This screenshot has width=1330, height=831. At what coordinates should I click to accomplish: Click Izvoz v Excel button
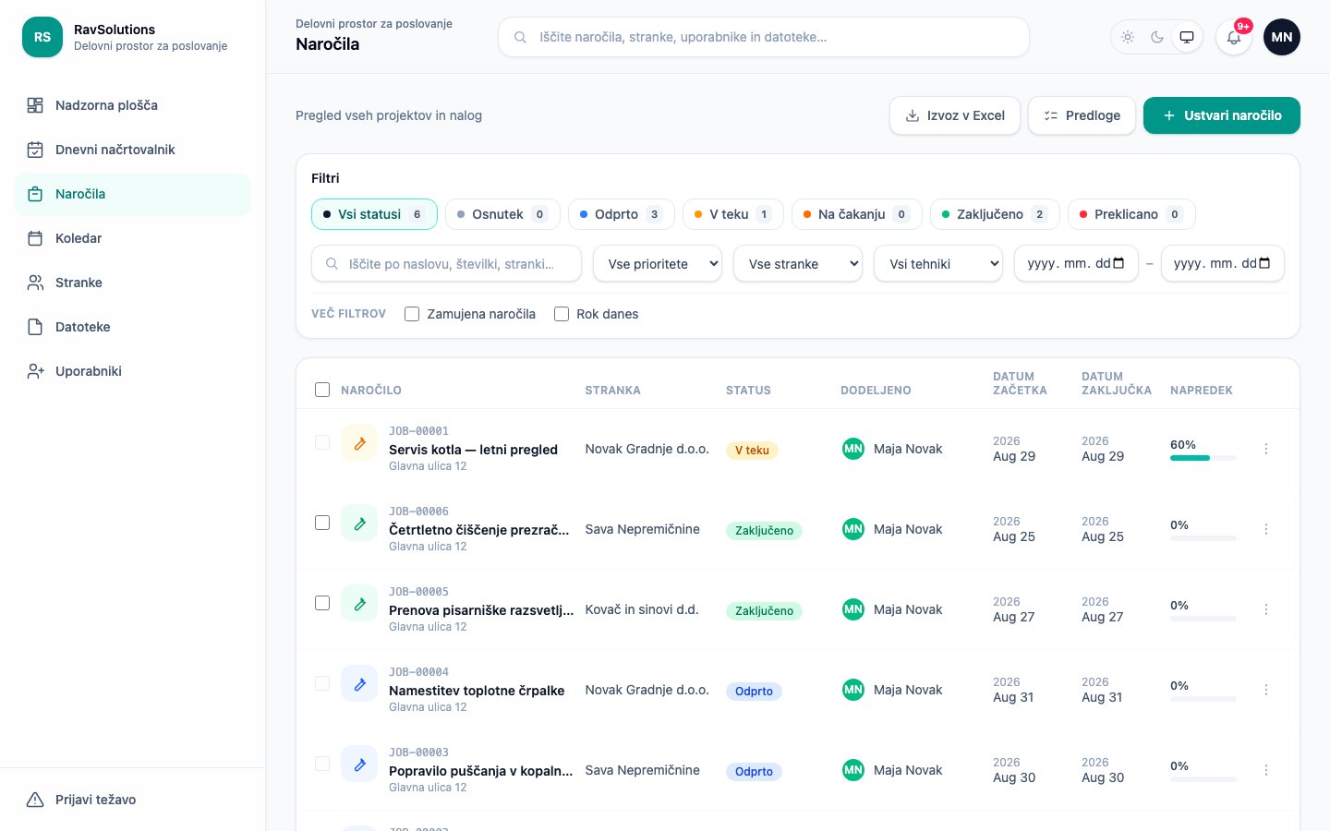coord(955,115)
